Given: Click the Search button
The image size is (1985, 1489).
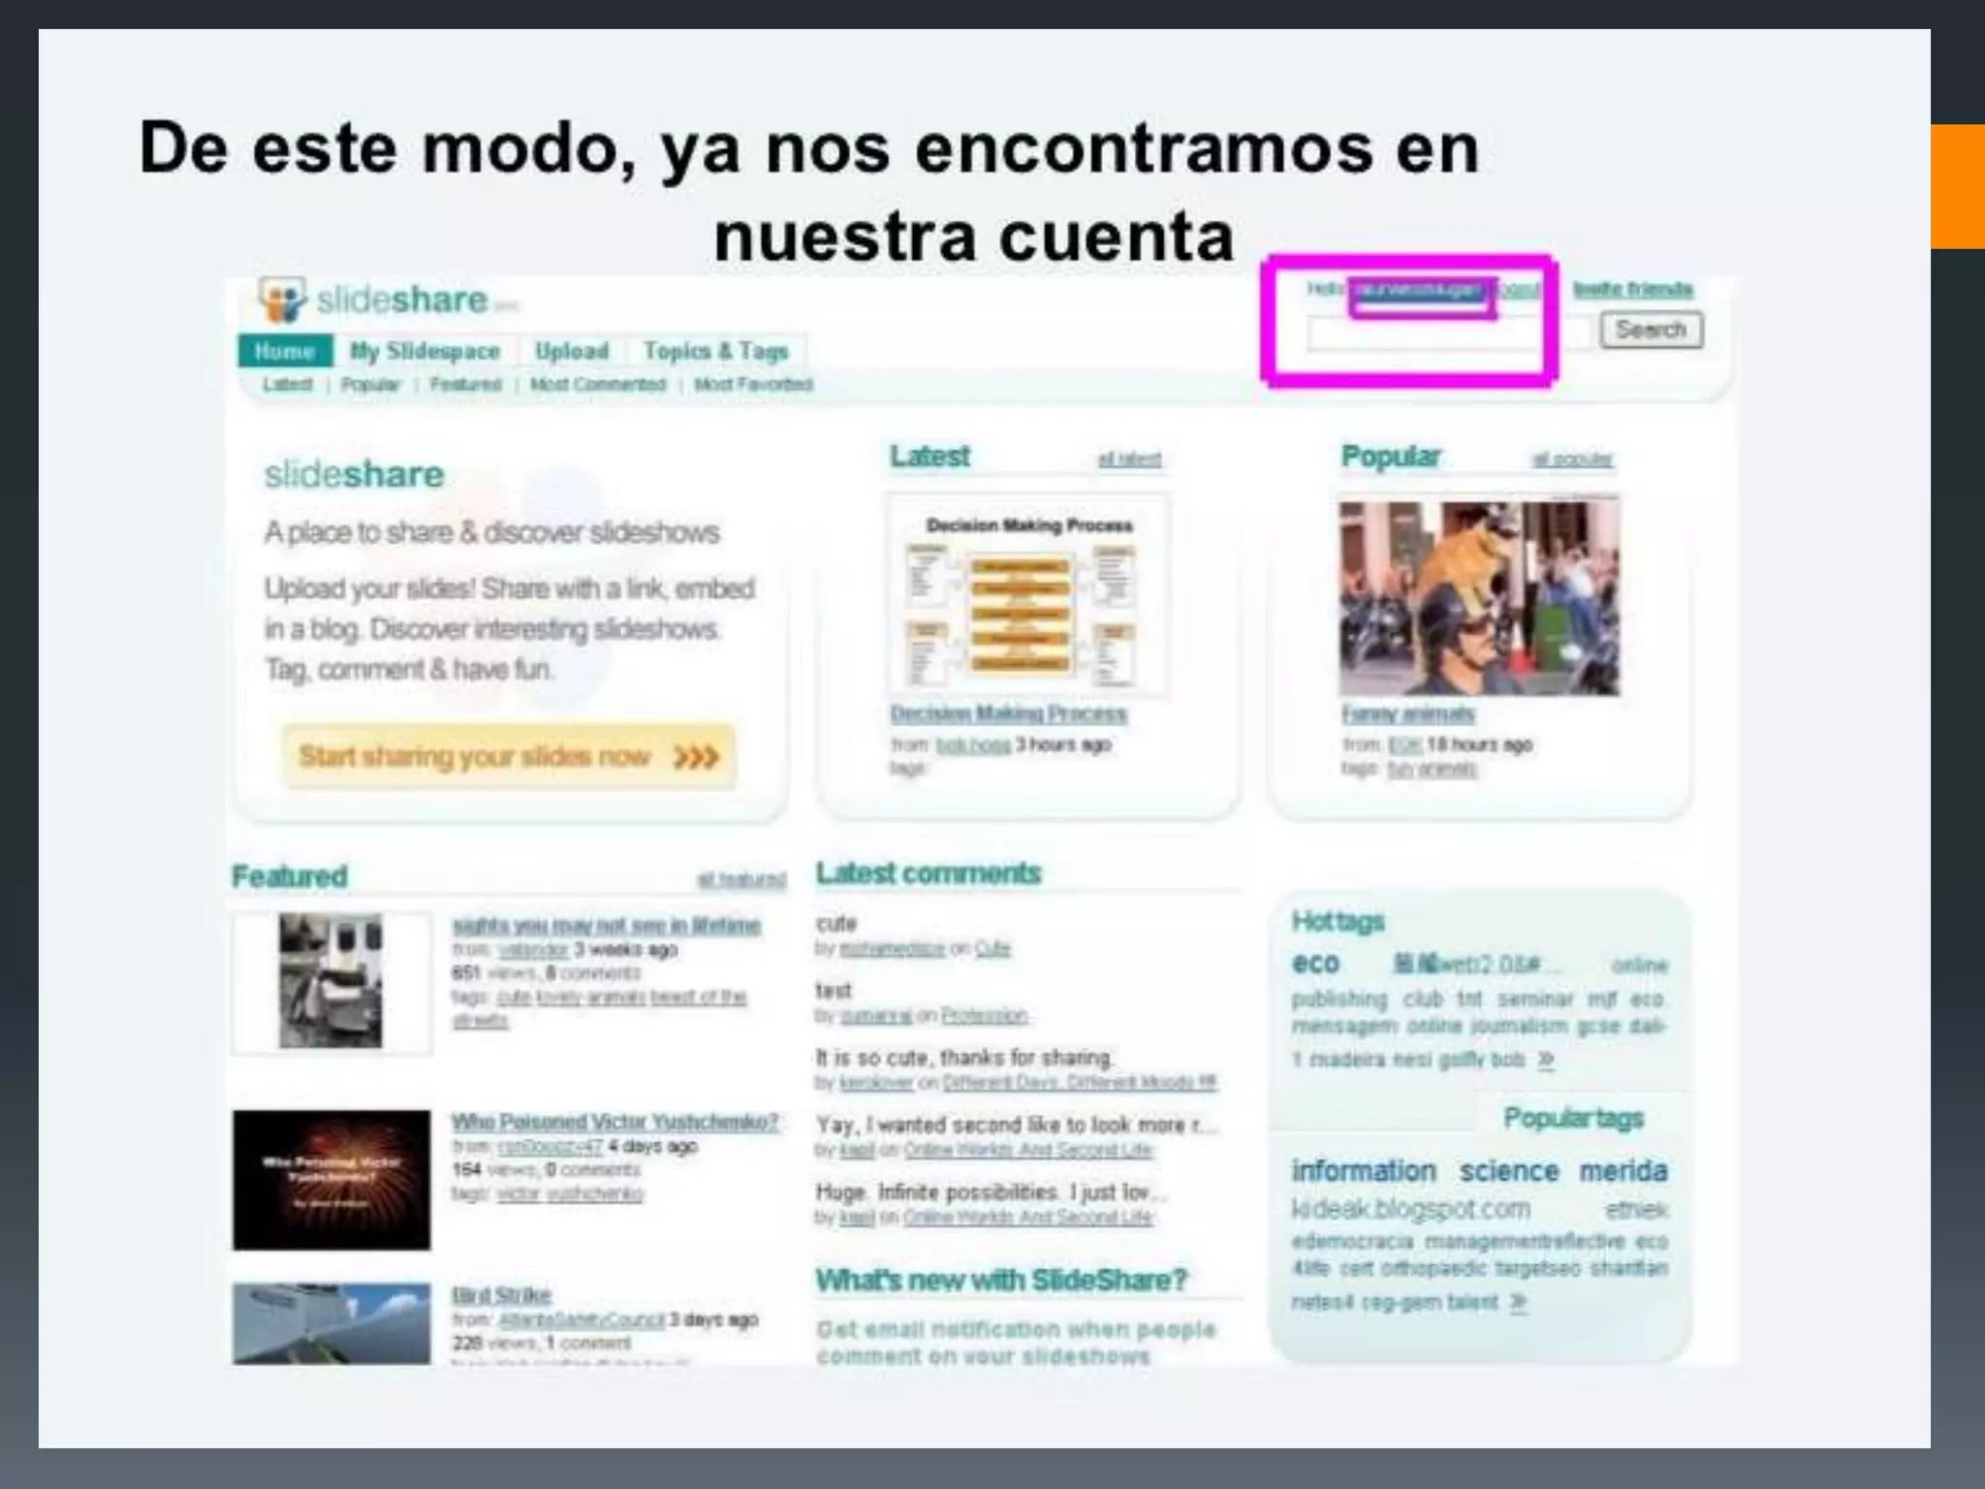Looking at the screenshot, I should pyautogui.click(x=1651, y=330).
